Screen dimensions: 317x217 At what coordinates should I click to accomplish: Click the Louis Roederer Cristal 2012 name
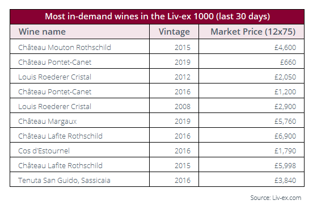54,77
